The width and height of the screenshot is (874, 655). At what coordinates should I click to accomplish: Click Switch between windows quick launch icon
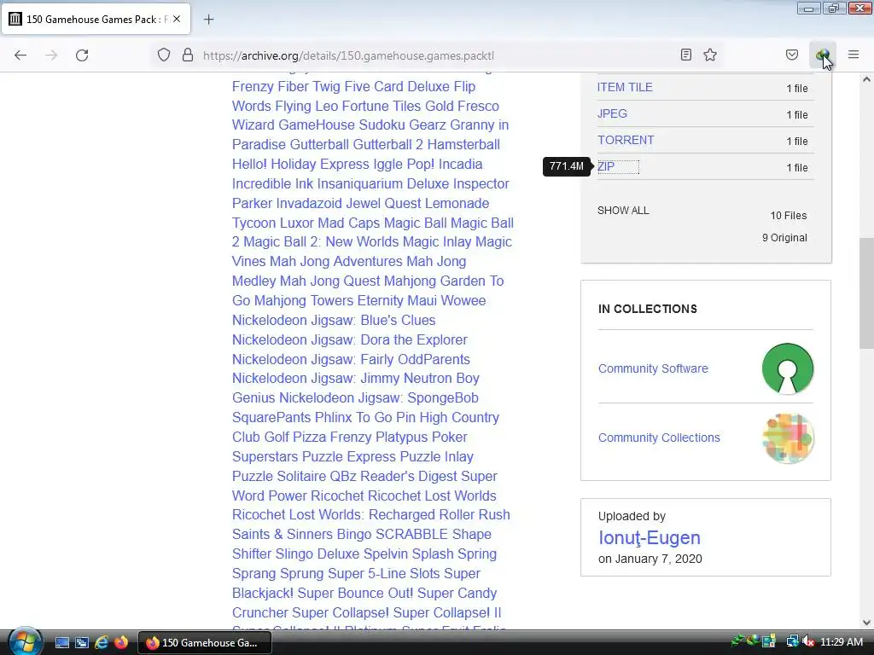(81, 643)
